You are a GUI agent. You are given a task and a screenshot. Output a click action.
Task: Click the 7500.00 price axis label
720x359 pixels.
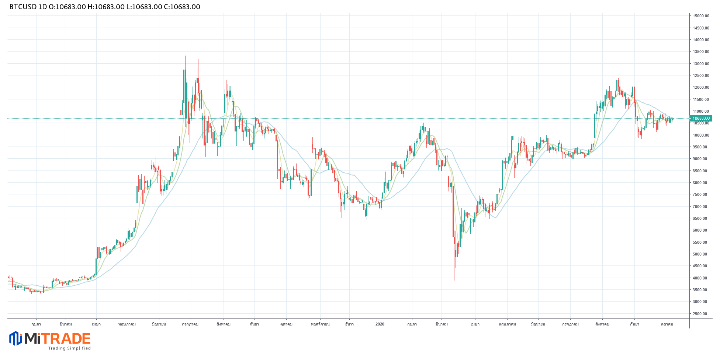701,195
